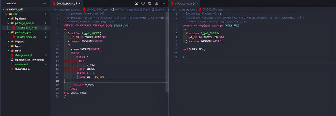
Task: Click 'RETURN v_row;' line in left editor
Action: (84, 85)
